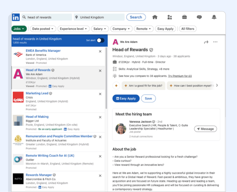237x192 pixels.
Task: Click the Try Premium for £0 link
Action: point(180,76)
